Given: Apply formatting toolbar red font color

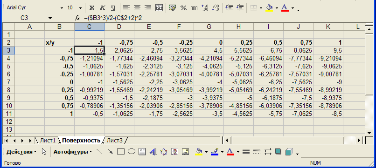Looking at the screenshot, I should point(285,8).
